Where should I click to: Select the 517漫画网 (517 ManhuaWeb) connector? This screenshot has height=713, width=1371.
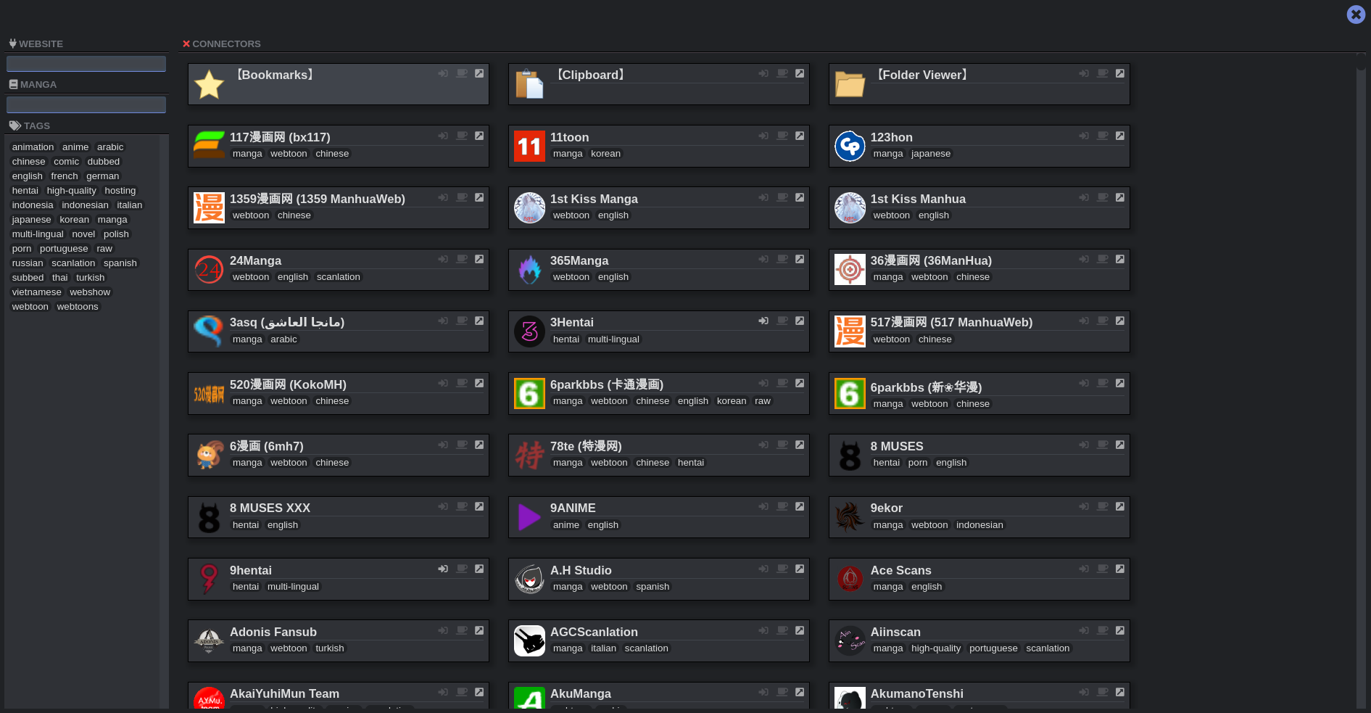pyautogui.click(x=979, y=331)
